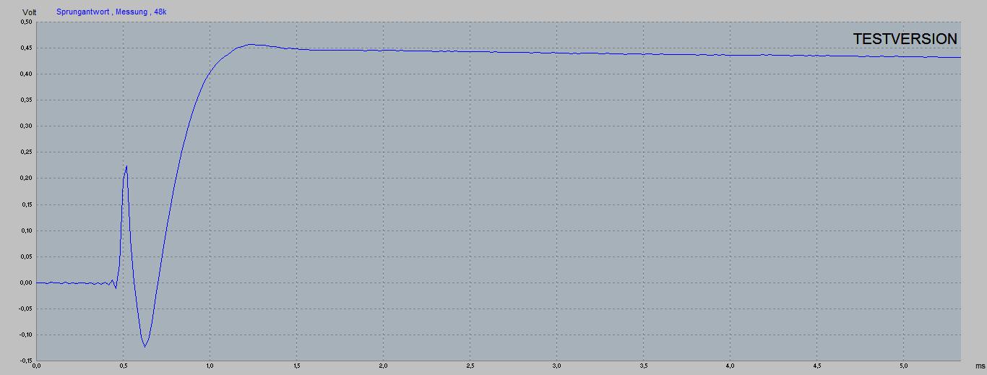Click the '0,50' value on voltage axis
The image size is (987, 375).
26,22
